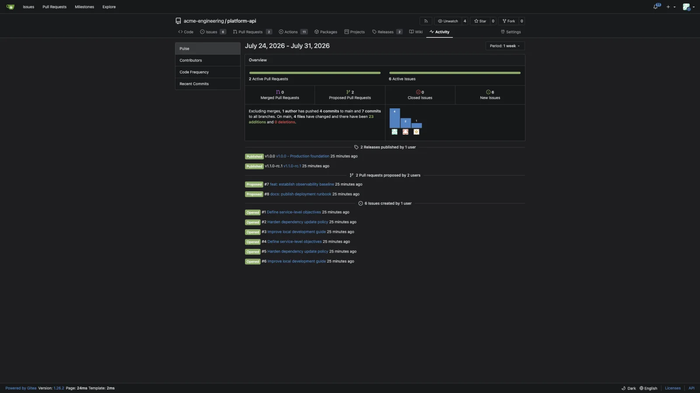Open the second contributor avatar under the chart
This screenshot has height=393, width=700.
tap(406, 132)
